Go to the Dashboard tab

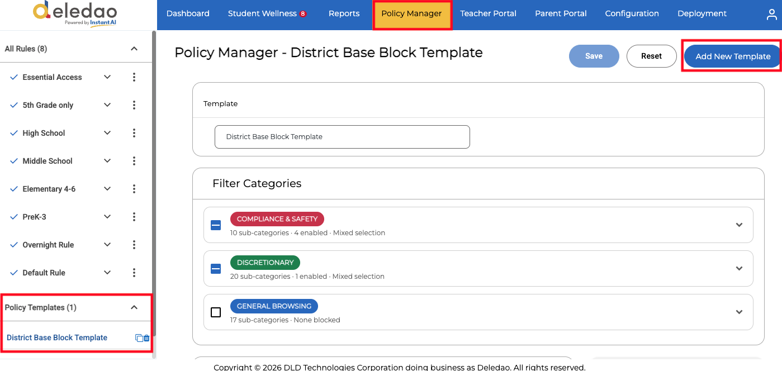[x=188, y=14]
